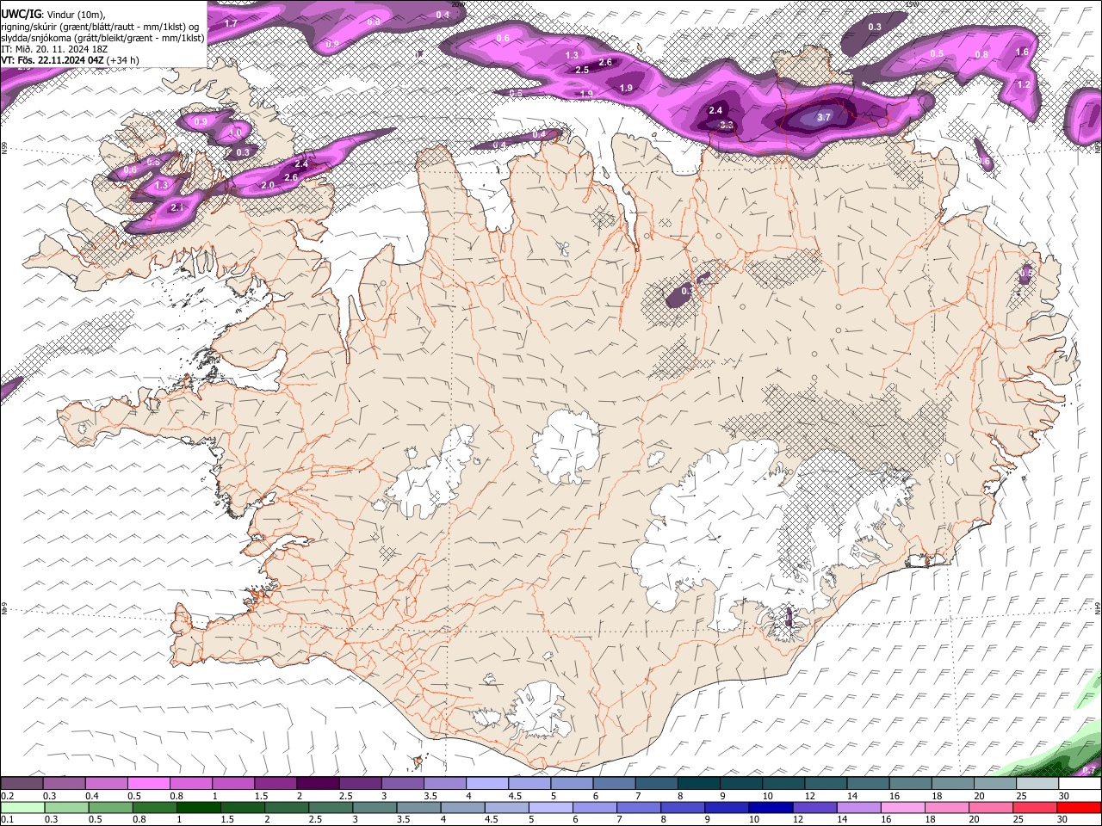The height and width of the screenshot is (826, 1102).
Task: Select the 3.3 value label on the map
Action: pyautogui.click(x=726, y=126)
